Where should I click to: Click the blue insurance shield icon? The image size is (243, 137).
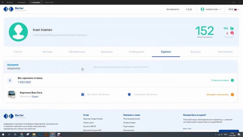point(129,94)
